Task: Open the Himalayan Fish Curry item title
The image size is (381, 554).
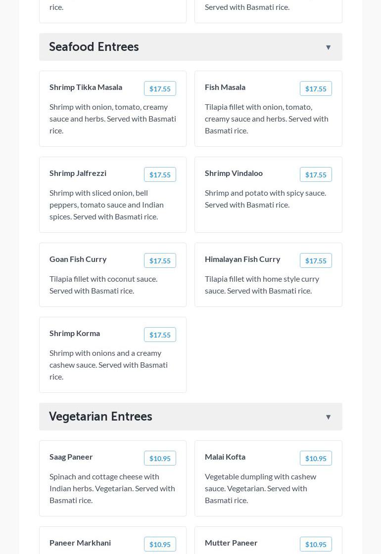Action: 242,259
